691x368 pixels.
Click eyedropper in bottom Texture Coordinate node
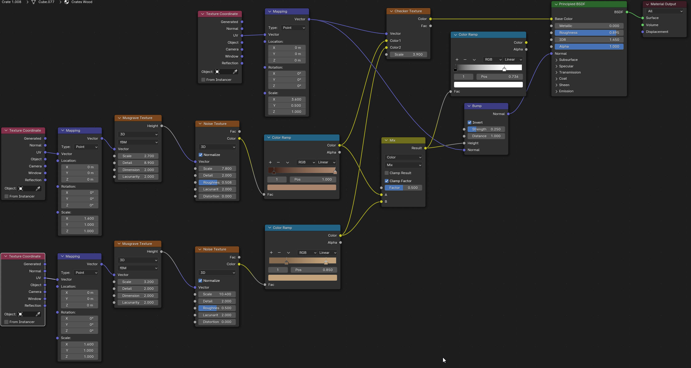coord(38,314)
